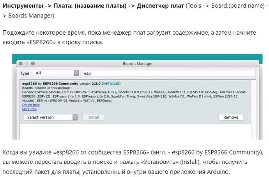Image resolution: width=269 pixels, height=177 pixels.
Task: Click the Boards Manager title text
Action: 138,64
